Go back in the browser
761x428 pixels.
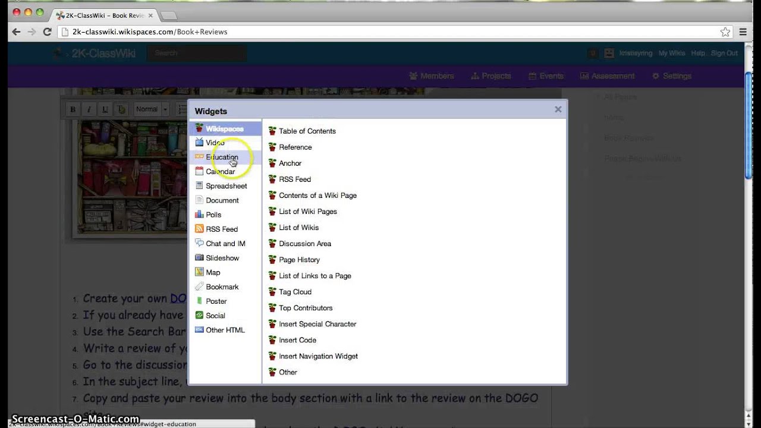(16, 32)
